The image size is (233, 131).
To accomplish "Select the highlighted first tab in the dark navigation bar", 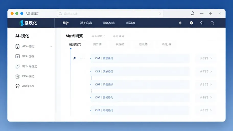I will 66,23.
